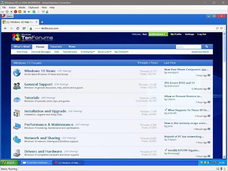Click page scrollbar down arrow
The image size is (228, 171).
click(x=224, y=157)
